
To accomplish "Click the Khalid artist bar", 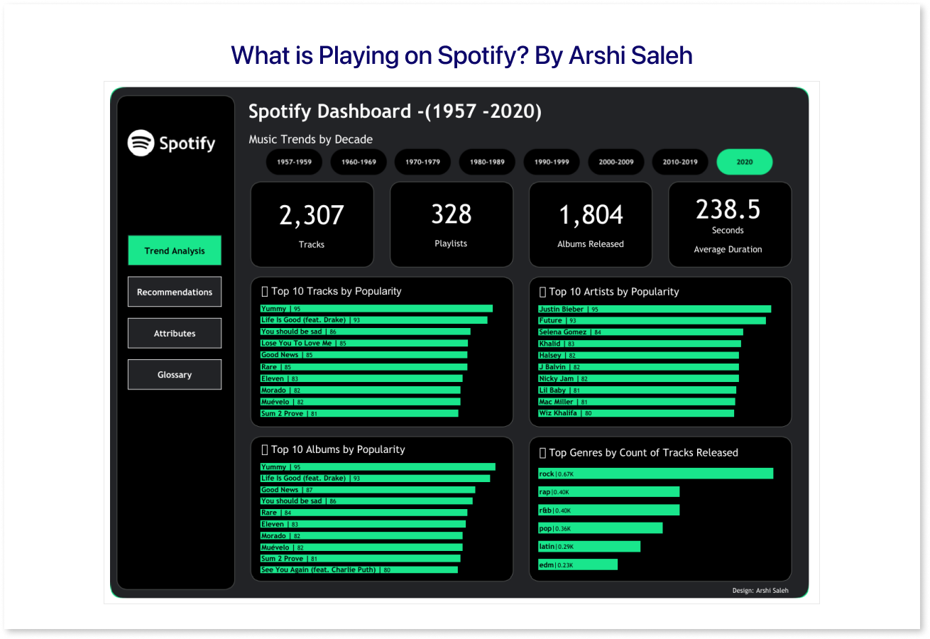I will [x=640, y=344].
